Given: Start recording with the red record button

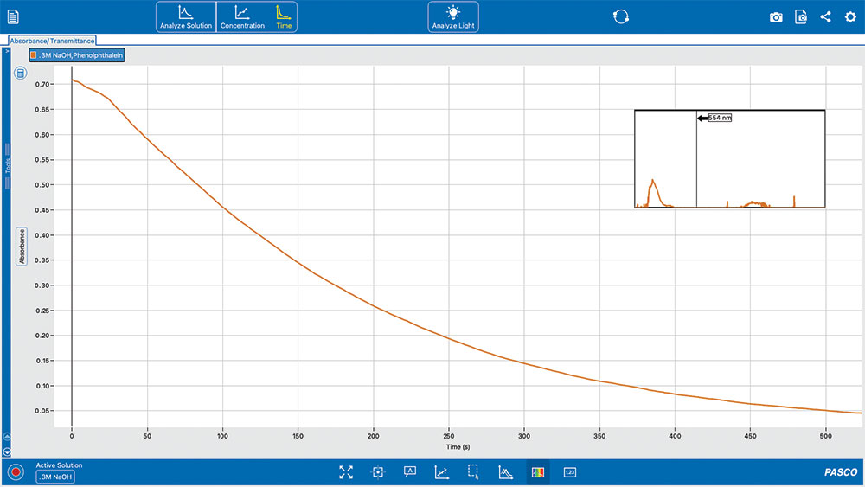Looking at the screenshot, I should tap(16, 472).
